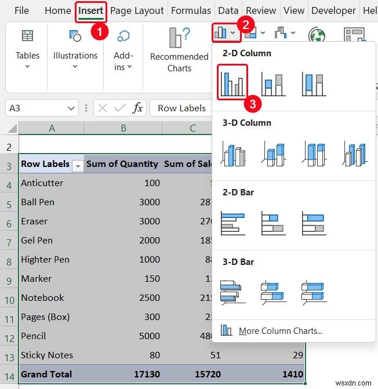Switch to the Page Layout tab
This screenshot has width=378, height=389.
[x=137, y=10]
